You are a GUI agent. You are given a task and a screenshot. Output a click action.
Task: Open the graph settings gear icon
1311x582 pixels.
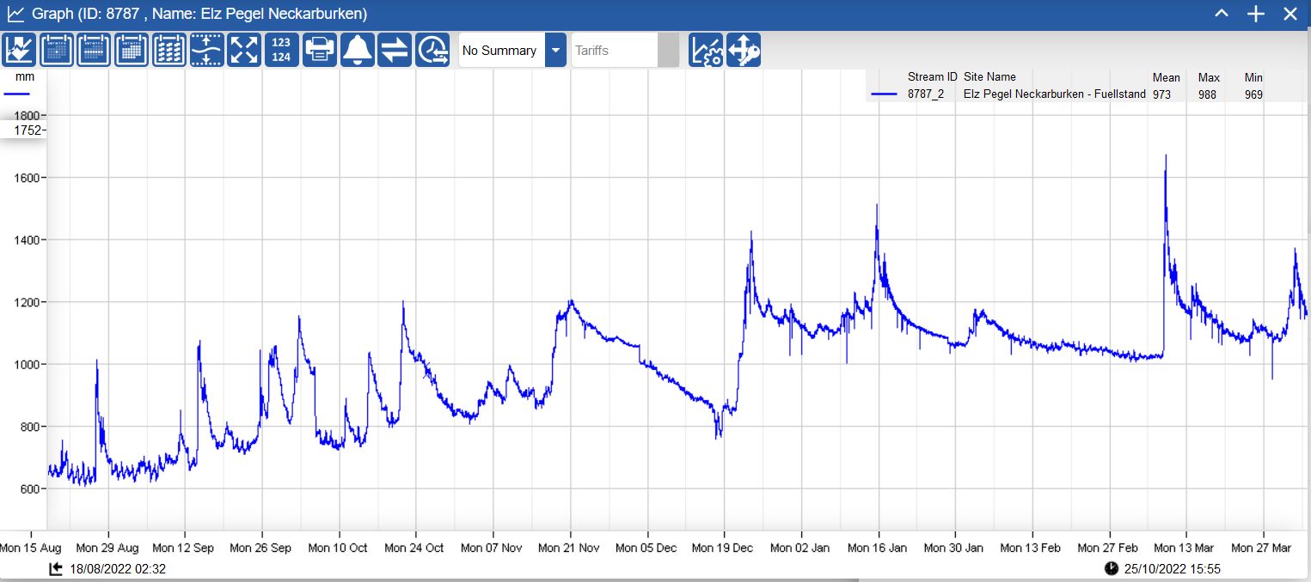pyautogui.click(x=705, y=49)
